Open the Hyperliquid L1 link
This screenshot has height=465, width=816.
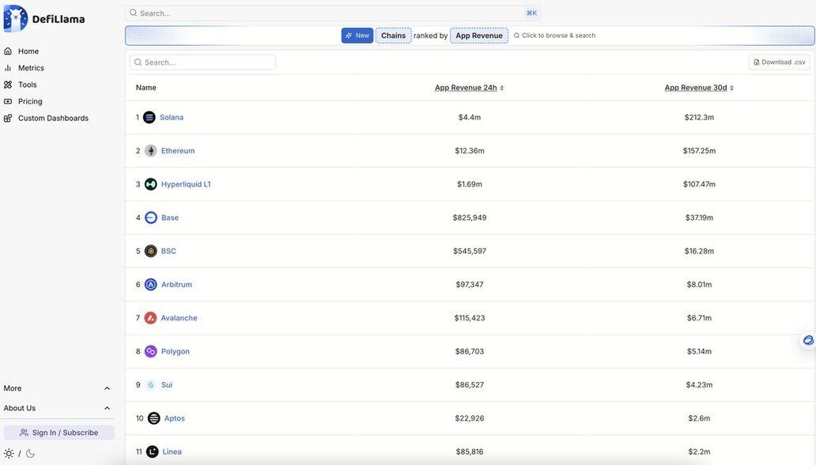[x=186, y=184]
